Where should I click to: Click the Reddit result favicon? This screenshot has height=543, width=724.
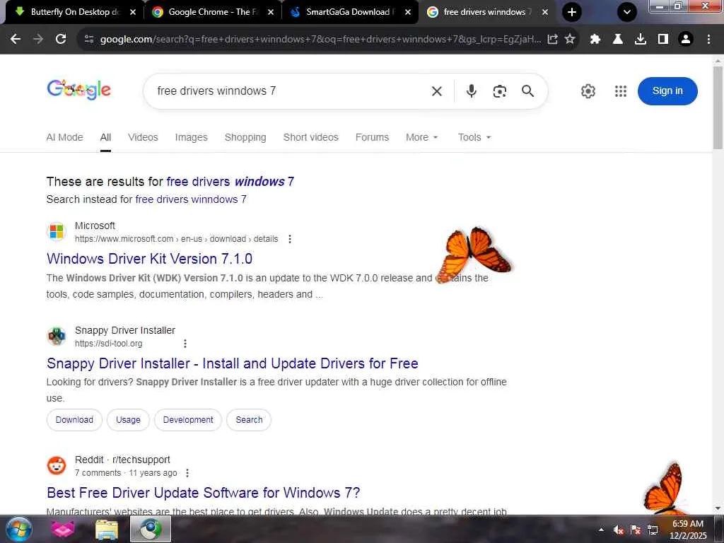57,465
